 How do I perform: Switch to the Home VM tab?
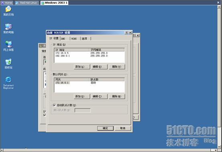(7, 3)
